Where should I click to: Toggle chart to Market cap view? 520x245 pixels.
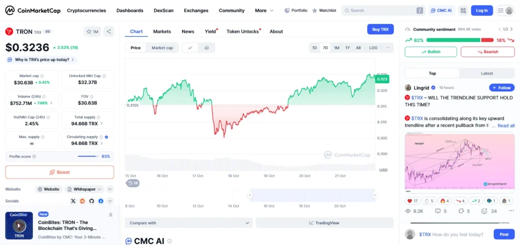tap(162, 48)
